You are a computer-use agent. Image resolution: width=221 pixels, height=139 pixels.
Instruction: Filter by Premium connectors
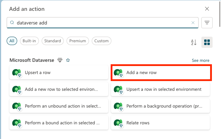click(x=78, y=41)
